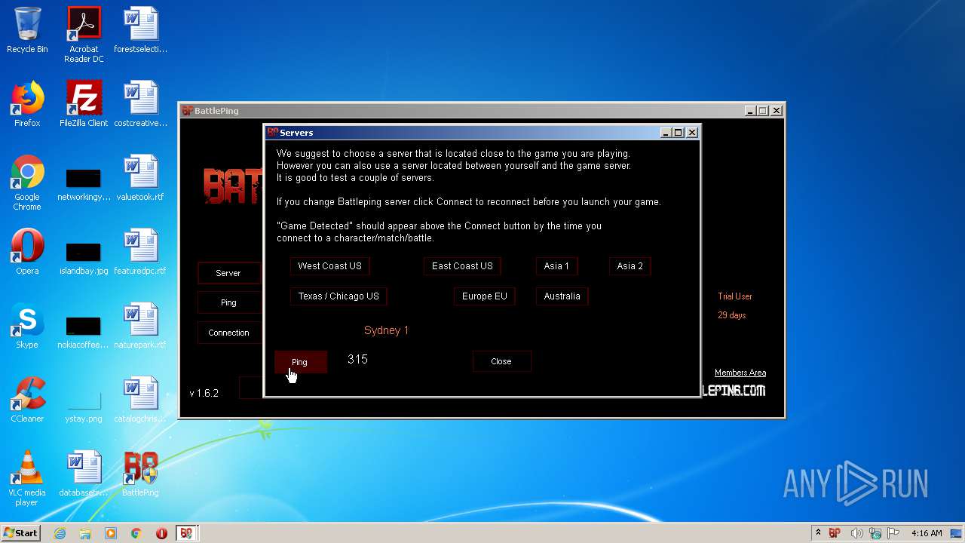Select the costcreative... Word document
The image size is (965, 543).
[x=140, y=104]
